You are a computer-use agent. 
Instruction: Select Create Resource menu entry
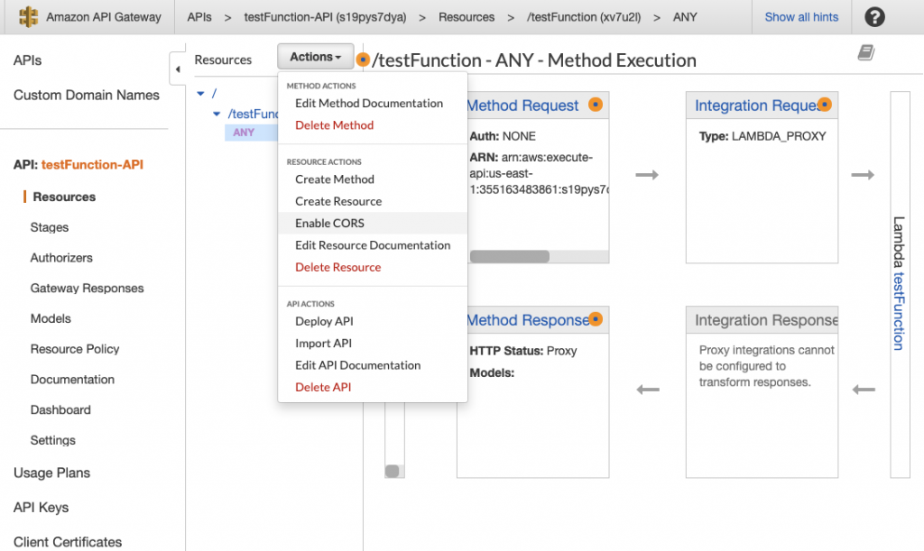[x=337, y=201]
